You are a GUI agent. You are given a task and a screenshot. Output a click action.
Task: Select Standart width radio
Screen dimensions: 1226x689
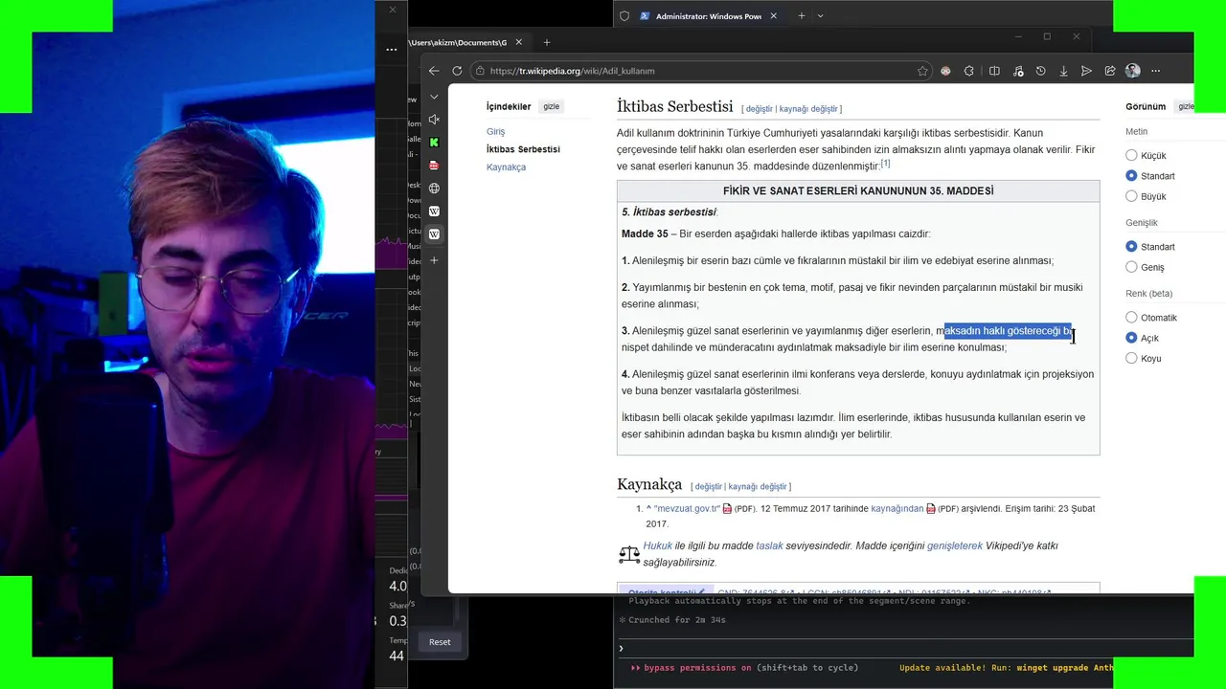pyautogui.click(x=1131, y=247)
